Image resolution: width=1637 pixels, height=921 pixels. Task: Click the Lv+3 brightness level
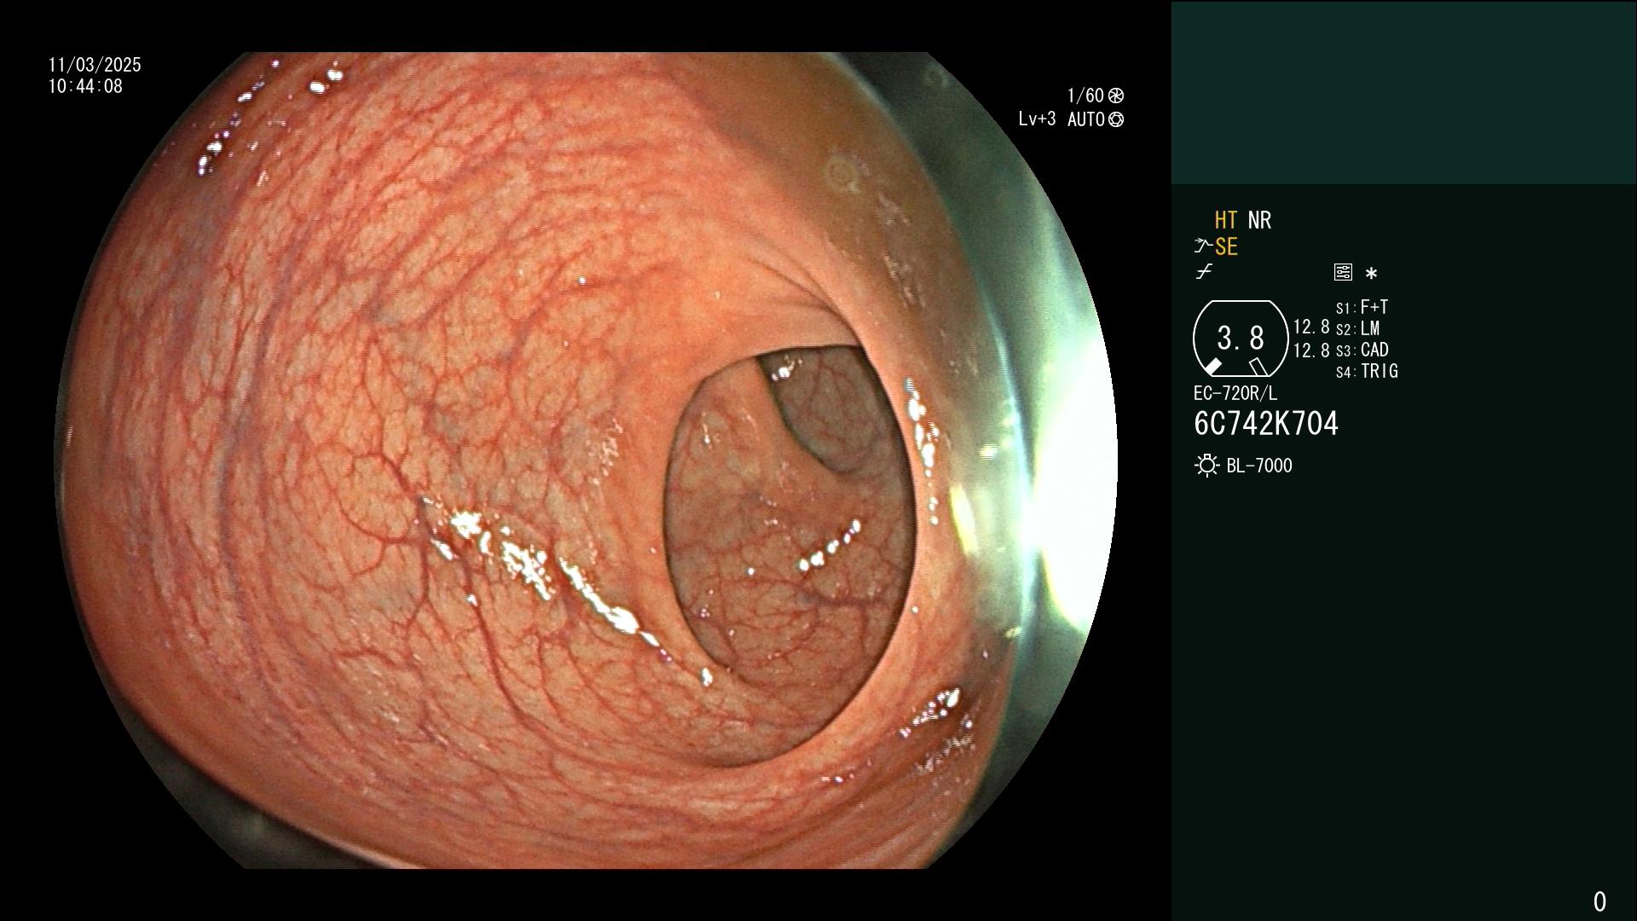pyautogui.click(x=1037, y=120)
